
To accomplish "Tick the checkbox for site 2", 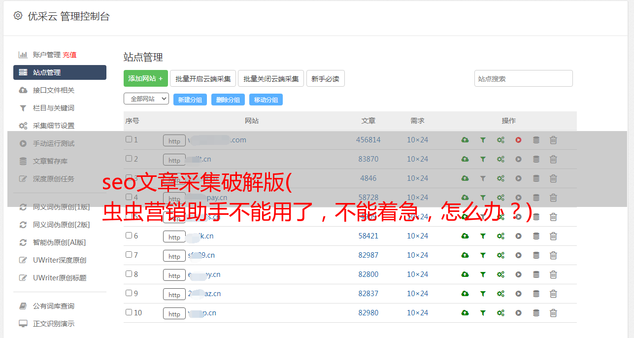I will pyautogui.click(x=129, y=159).
